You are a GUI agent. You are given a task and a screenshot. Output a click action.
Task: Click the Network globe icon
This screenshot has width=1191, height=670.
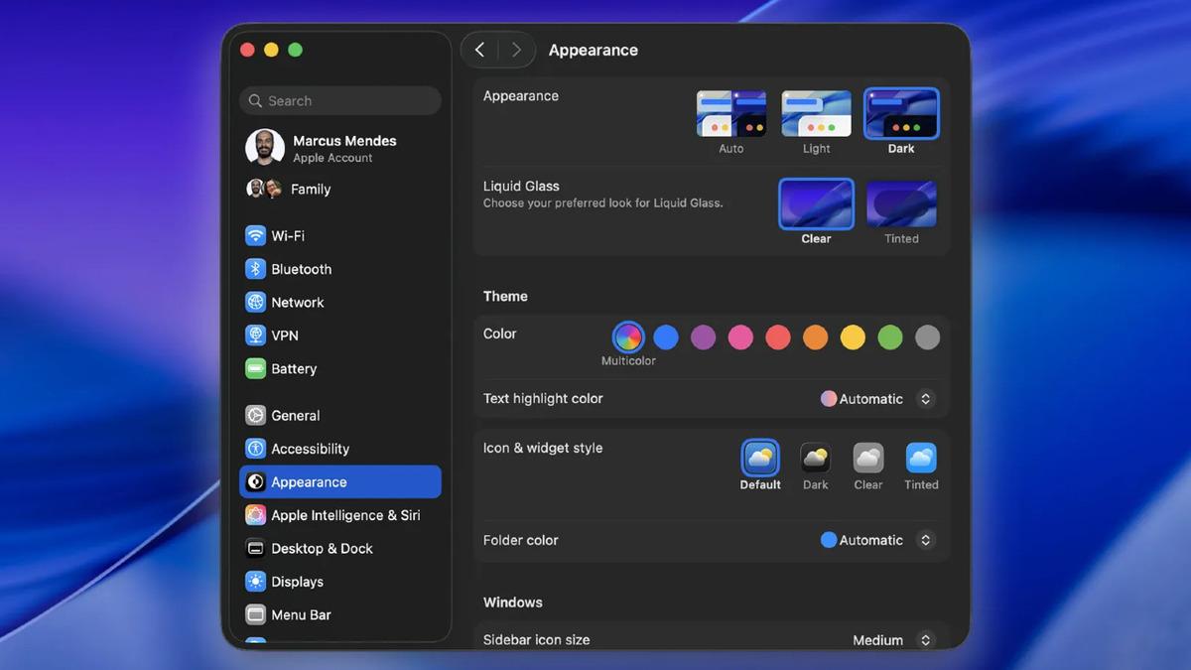point(256,303)
